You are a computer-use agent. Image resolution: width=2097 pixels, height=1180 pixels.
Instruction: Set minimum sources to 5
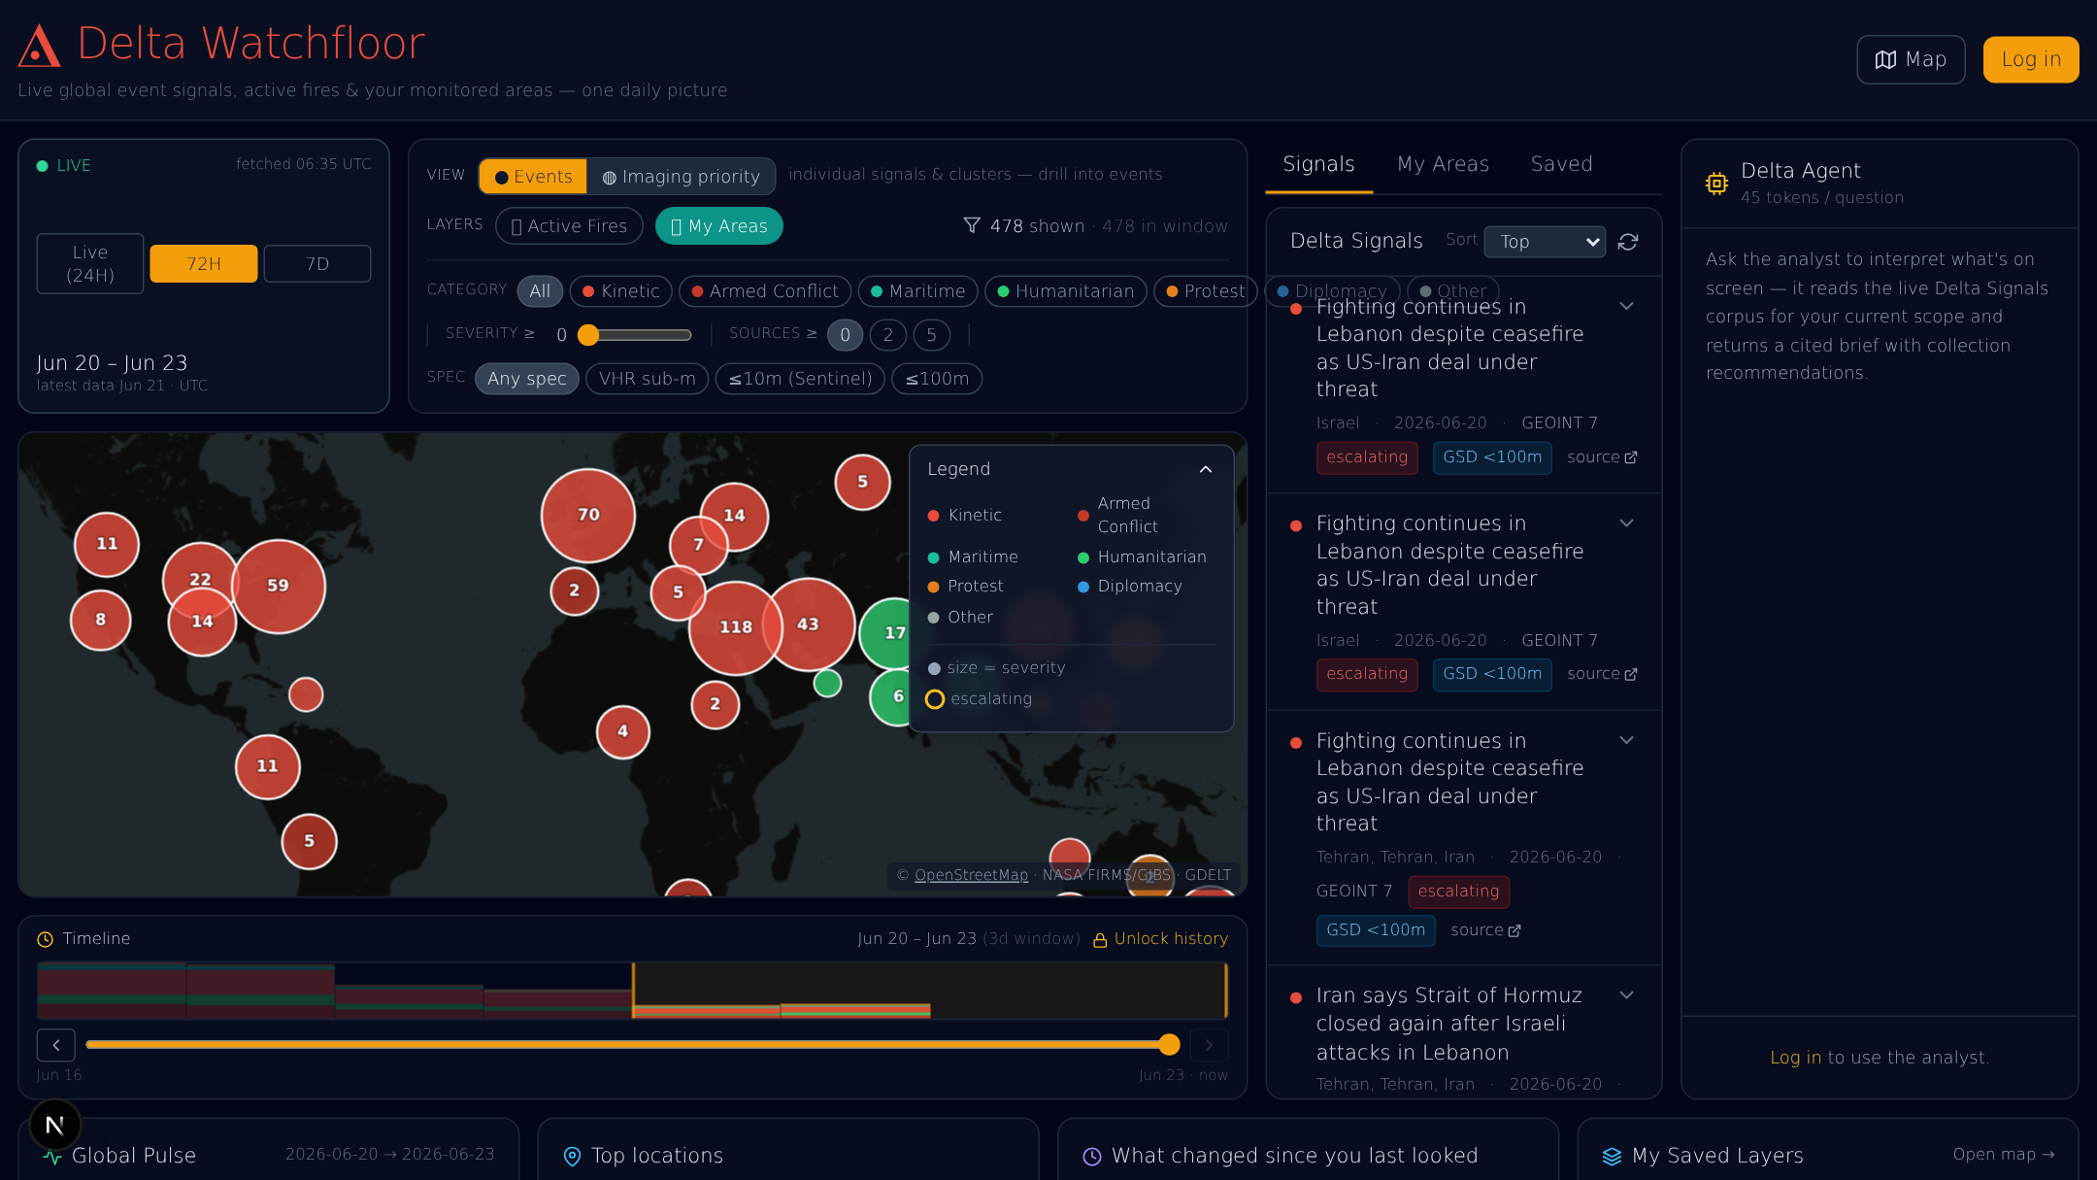(931, 335)
